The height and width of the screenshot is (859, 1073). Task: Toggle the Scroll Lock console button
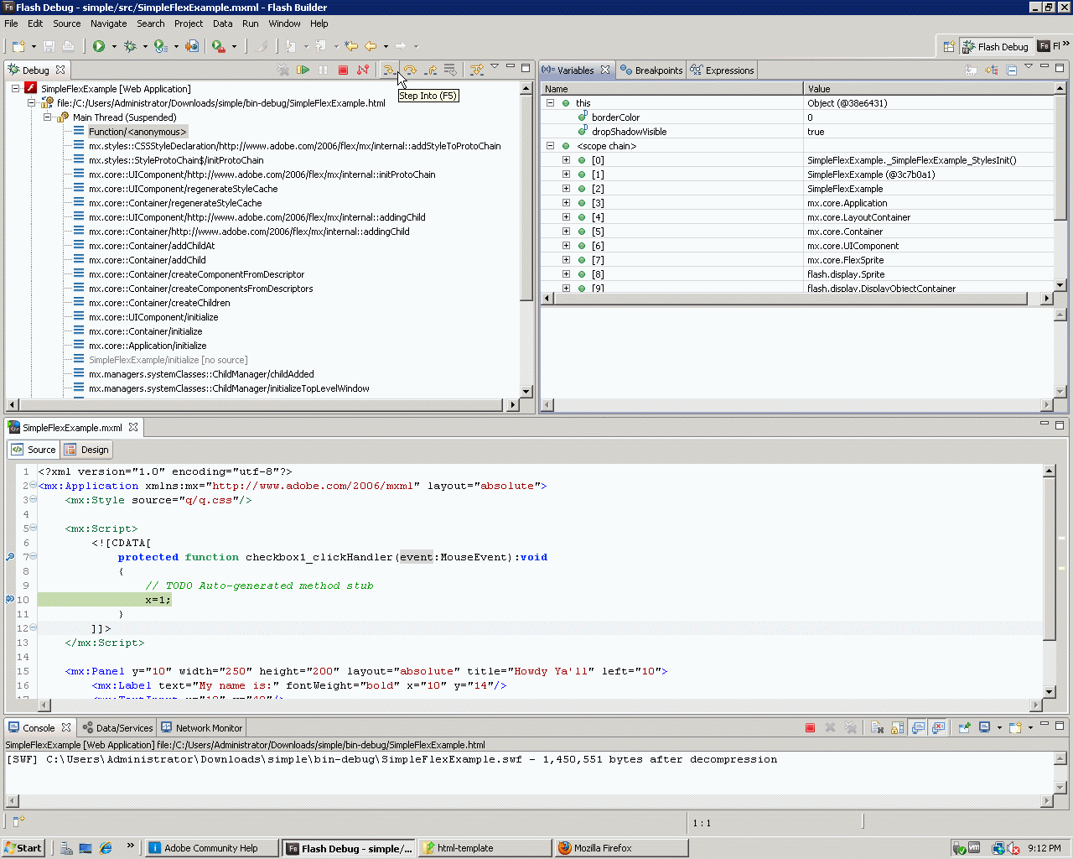pos(897,728)
